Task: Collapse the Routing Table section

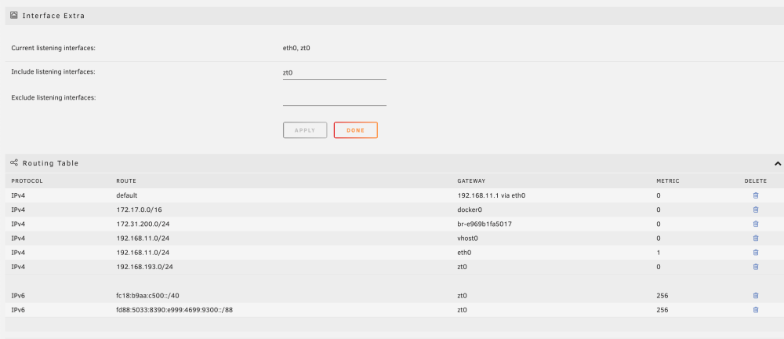Action: click(778, 163)
